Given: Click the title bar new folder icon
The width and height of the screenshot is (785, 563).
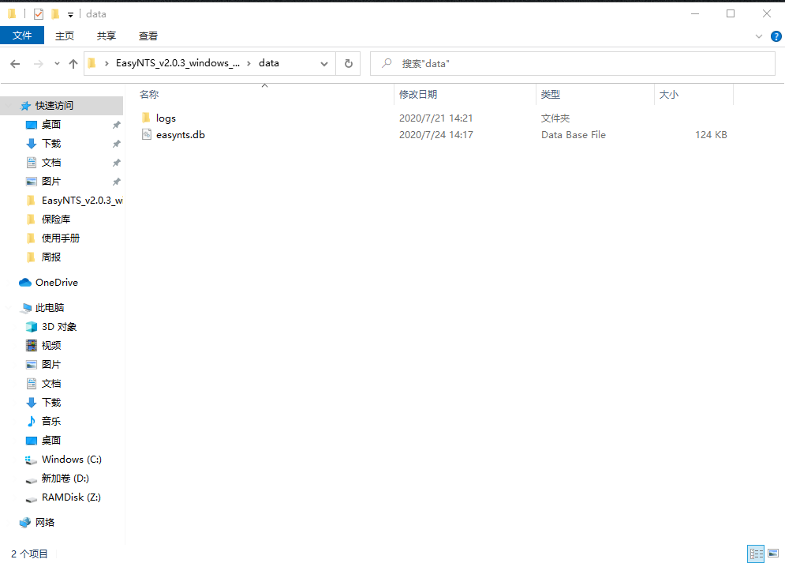Looking at the screenshot, I should (x=55, y=14).
